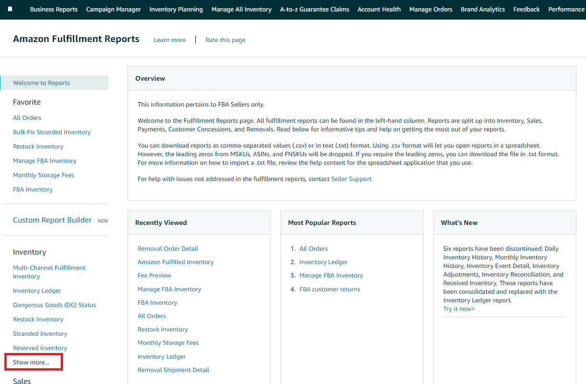The image size is (586, 384).
Task: Open Manage Orders in top bar
Action: point(431,9)
